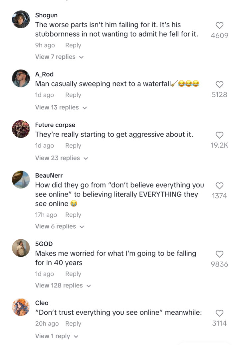Tap the heart icon beside BeauNerr's comment
This screenshot has width=236, height=345.
point(219,186)
